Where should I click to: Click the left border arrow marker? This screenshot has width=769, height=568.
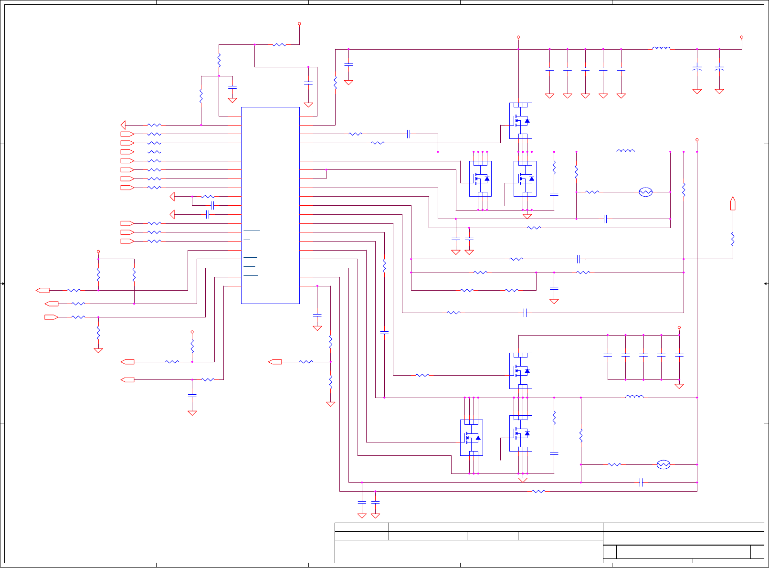2,284
